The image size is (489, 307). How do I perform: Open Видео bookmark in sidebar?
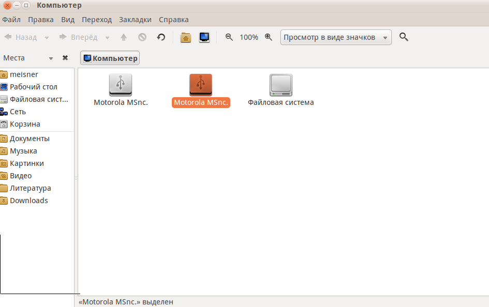click(37, 176)
